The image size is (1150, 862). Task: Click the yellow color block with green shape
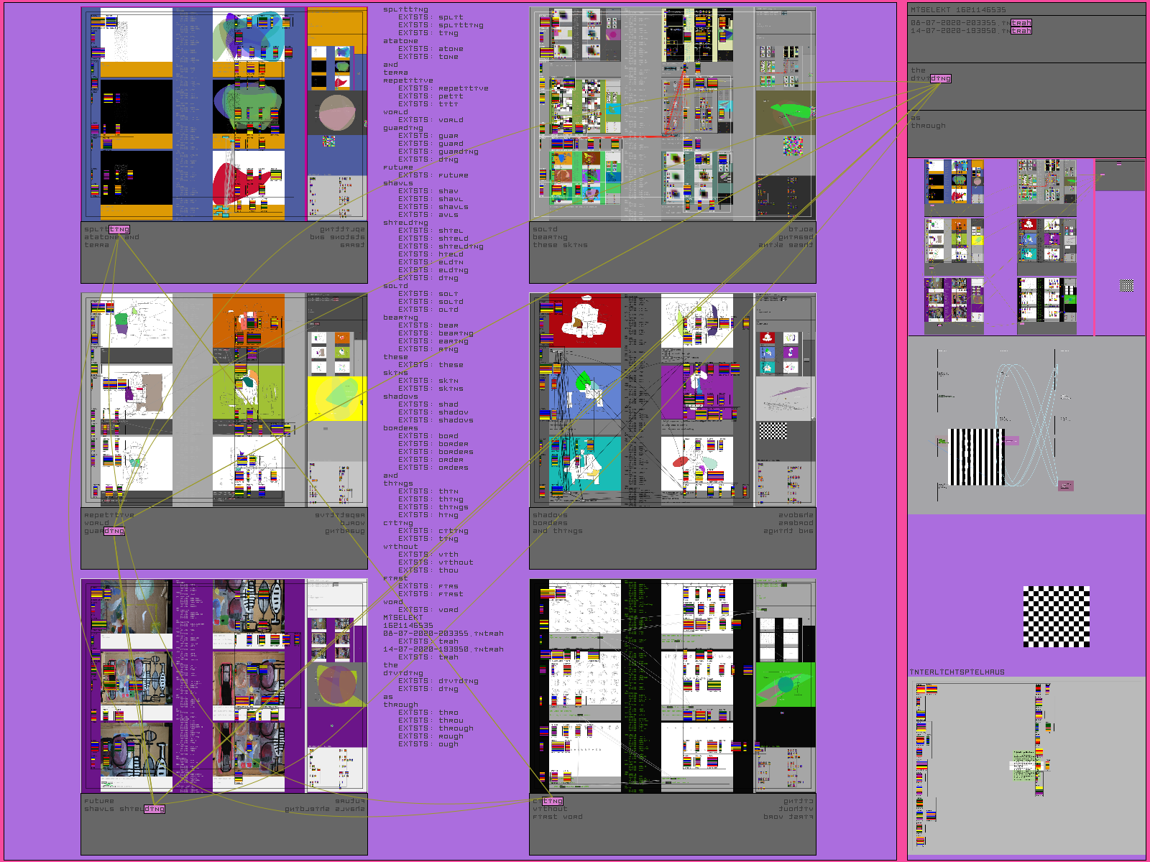pyautogui.click(x=336, y=399)
